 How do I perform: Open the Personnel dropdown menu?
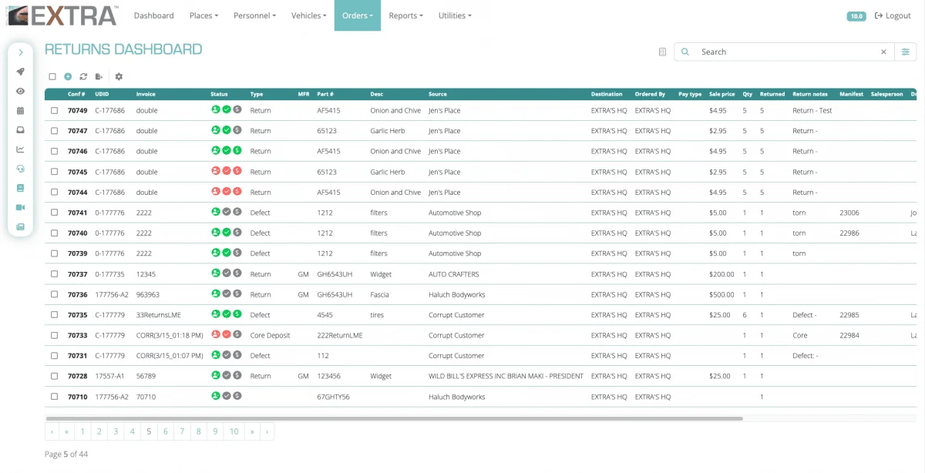pos(254,15)
